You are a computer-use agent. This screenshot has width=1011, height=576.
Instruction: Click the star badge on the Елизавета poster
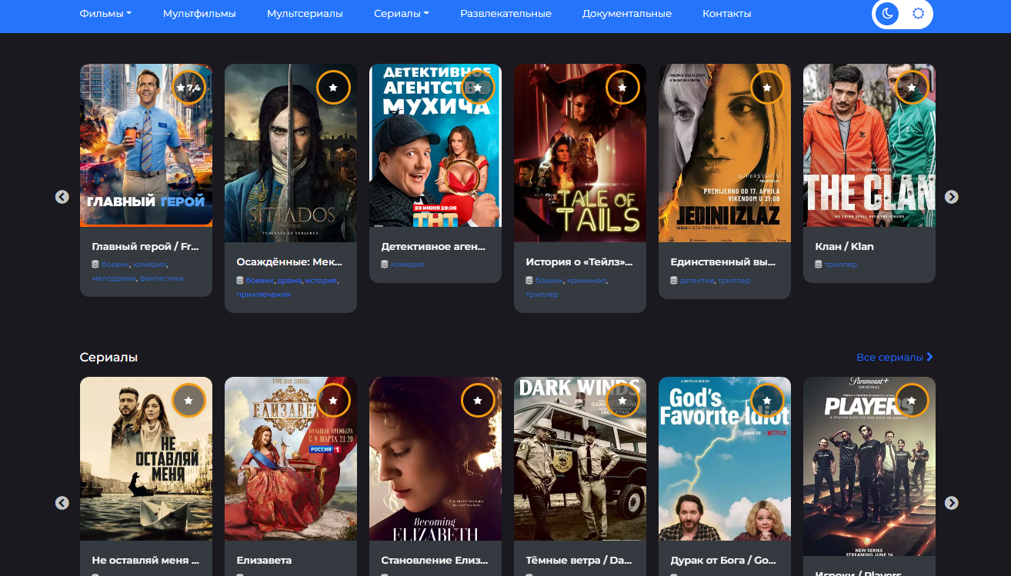click(333, 401)
